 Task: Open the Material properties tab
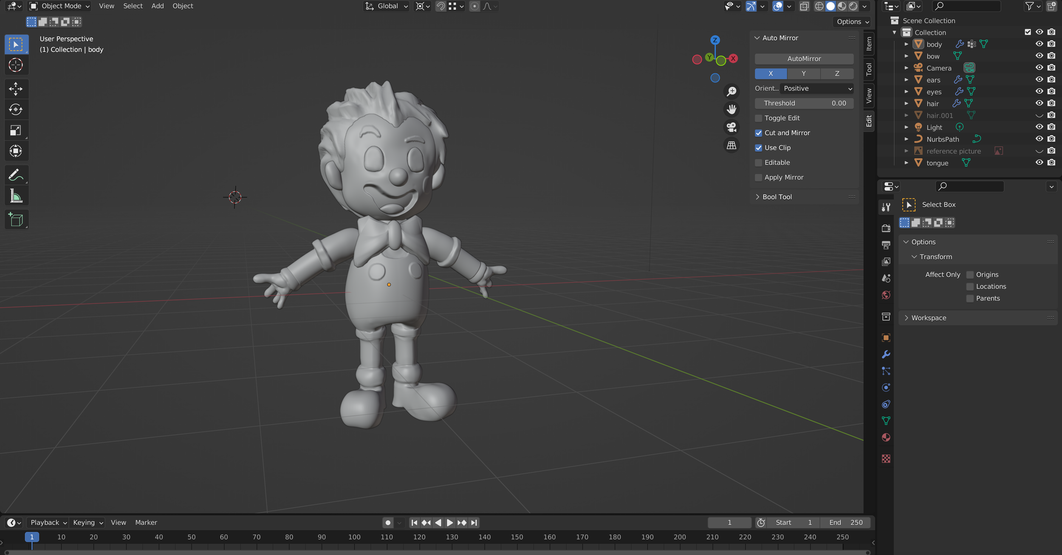click(886, 438)
